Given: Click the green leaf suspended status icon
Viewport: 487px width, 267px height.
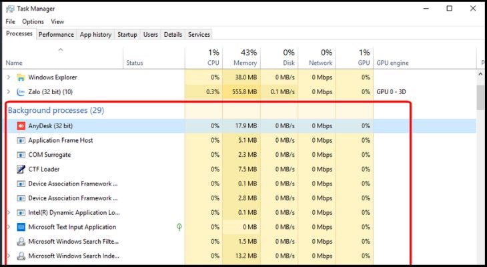Looking at the screenshot, I should pos(179,227).
